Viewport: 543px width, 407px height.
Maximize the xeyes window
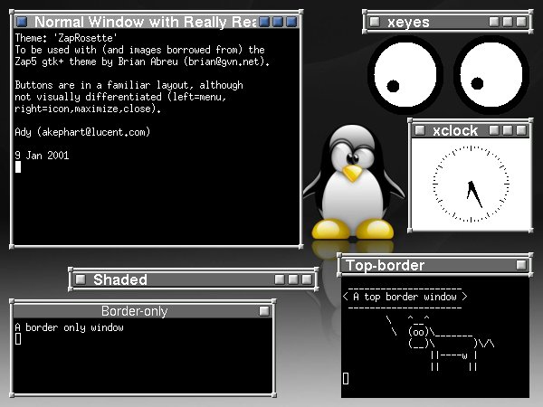[x=508, y=22]
